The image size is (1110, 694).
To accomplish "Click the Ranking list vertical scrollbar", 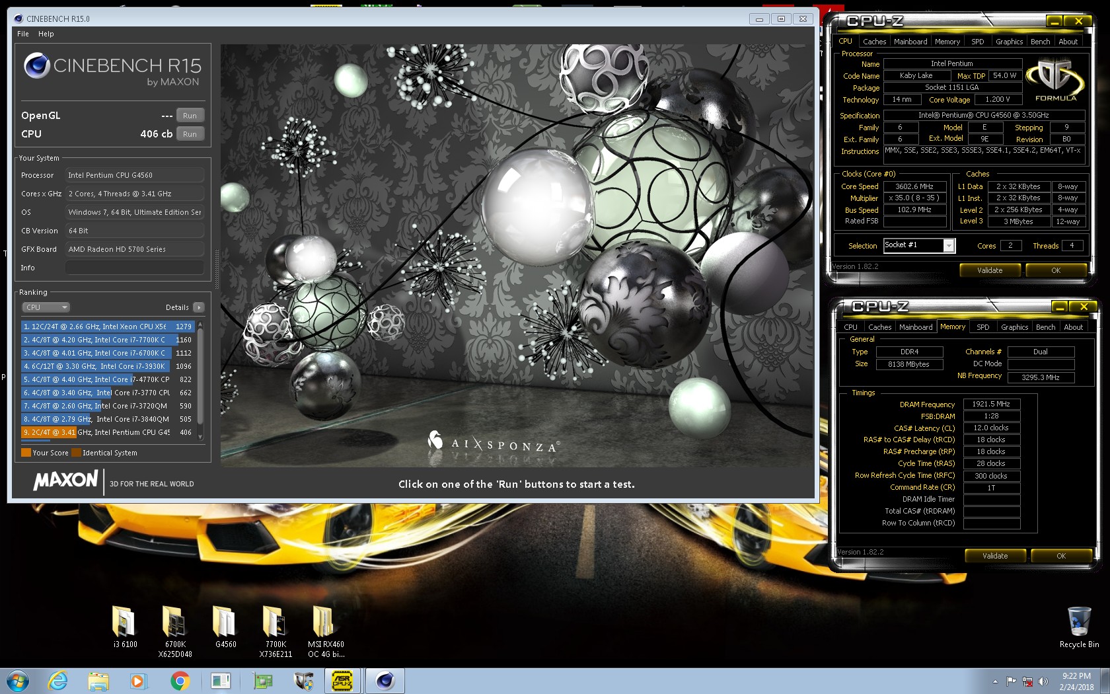I will (x=200, y=380).
